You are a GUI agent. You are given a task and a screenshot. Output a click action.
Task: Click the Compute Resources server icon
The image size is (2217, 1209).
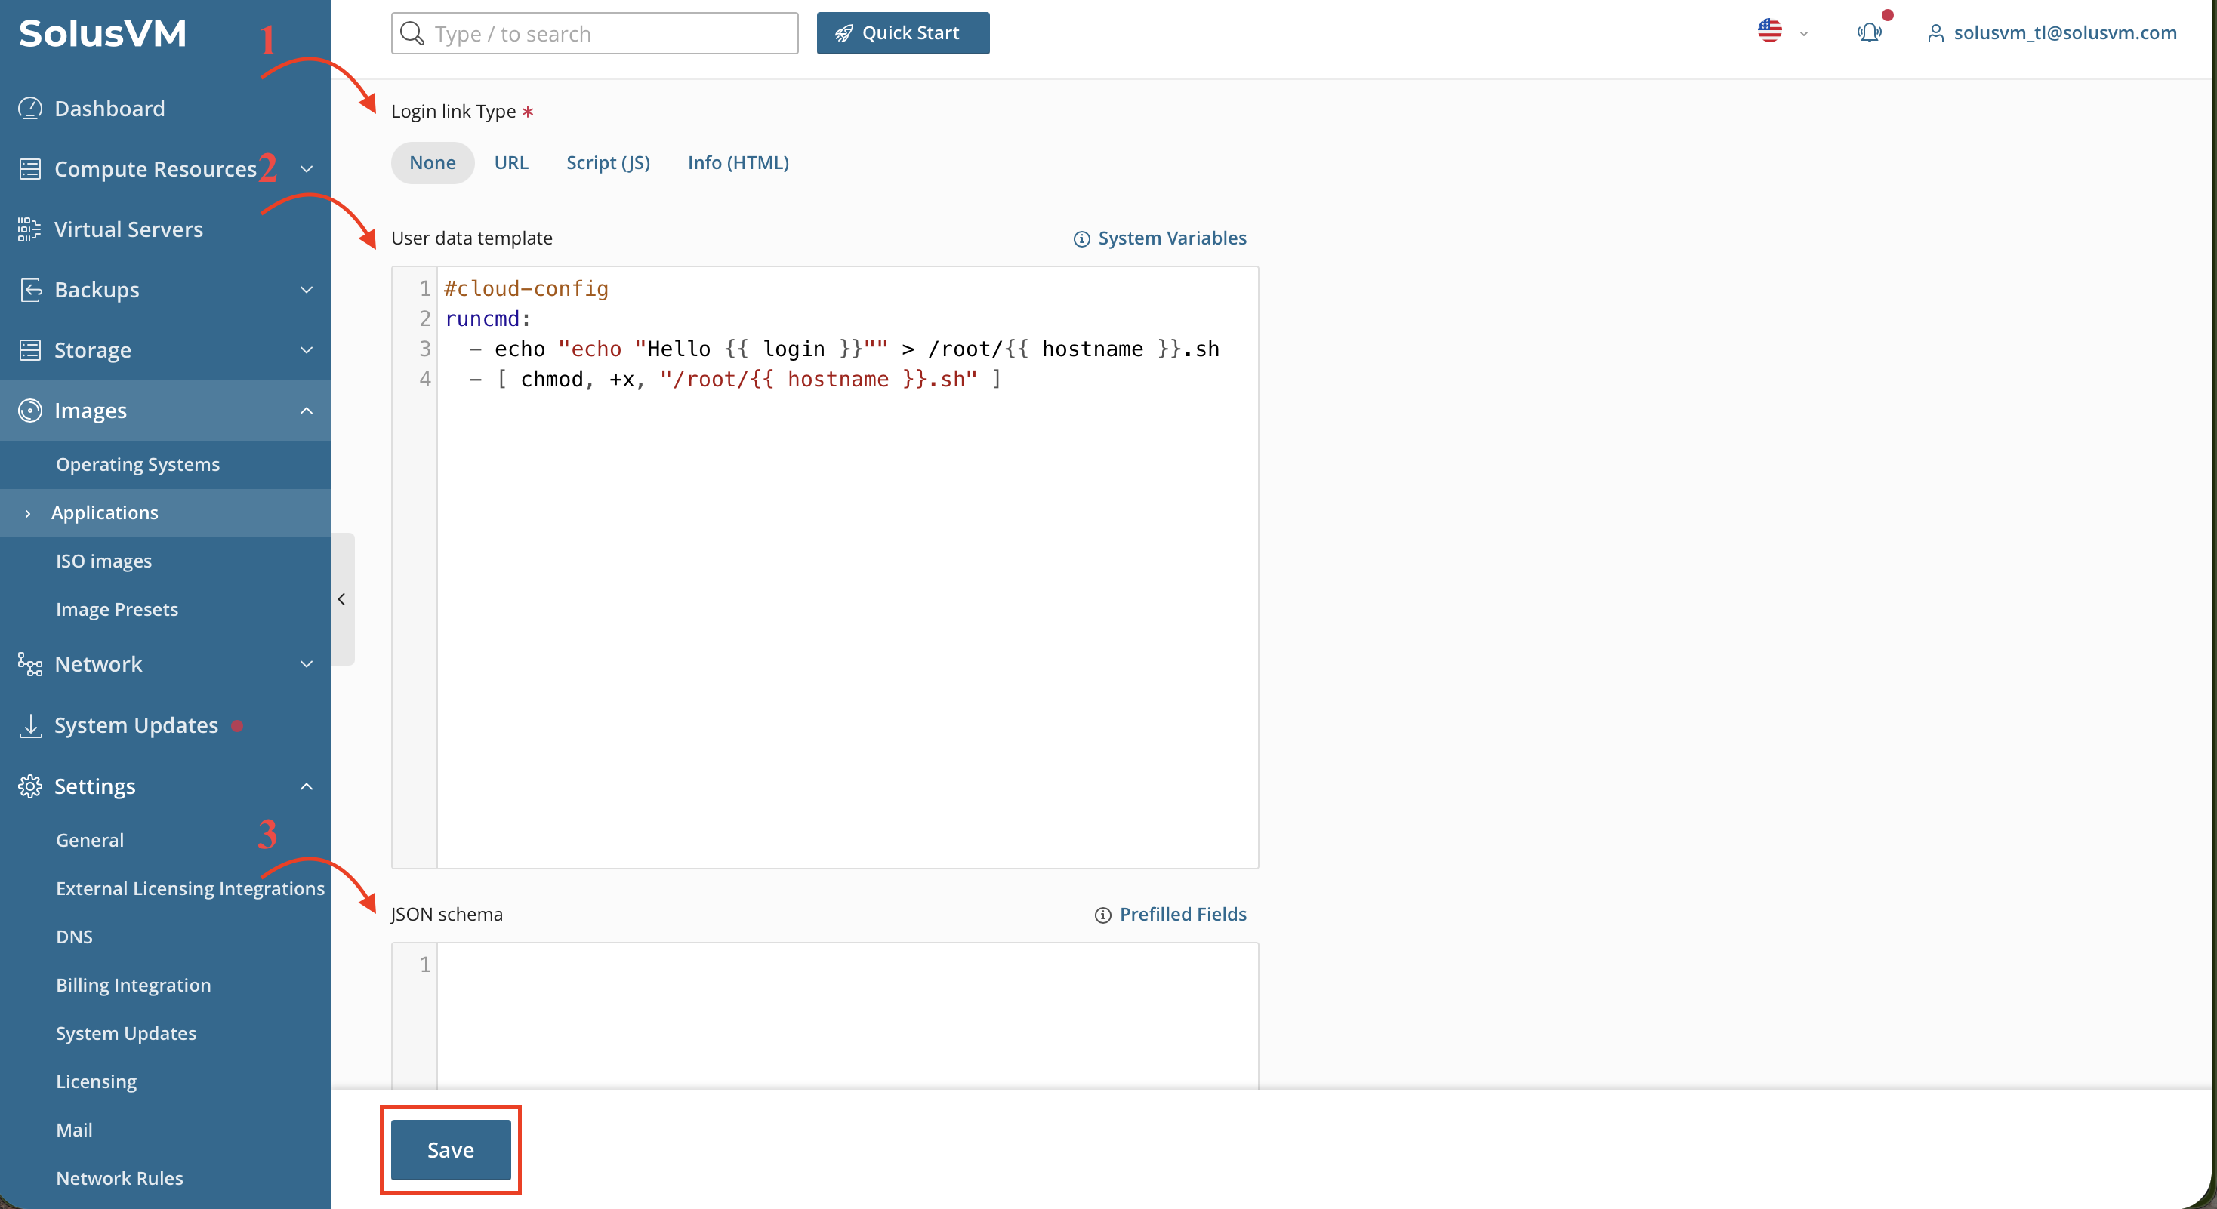[30, 168]
